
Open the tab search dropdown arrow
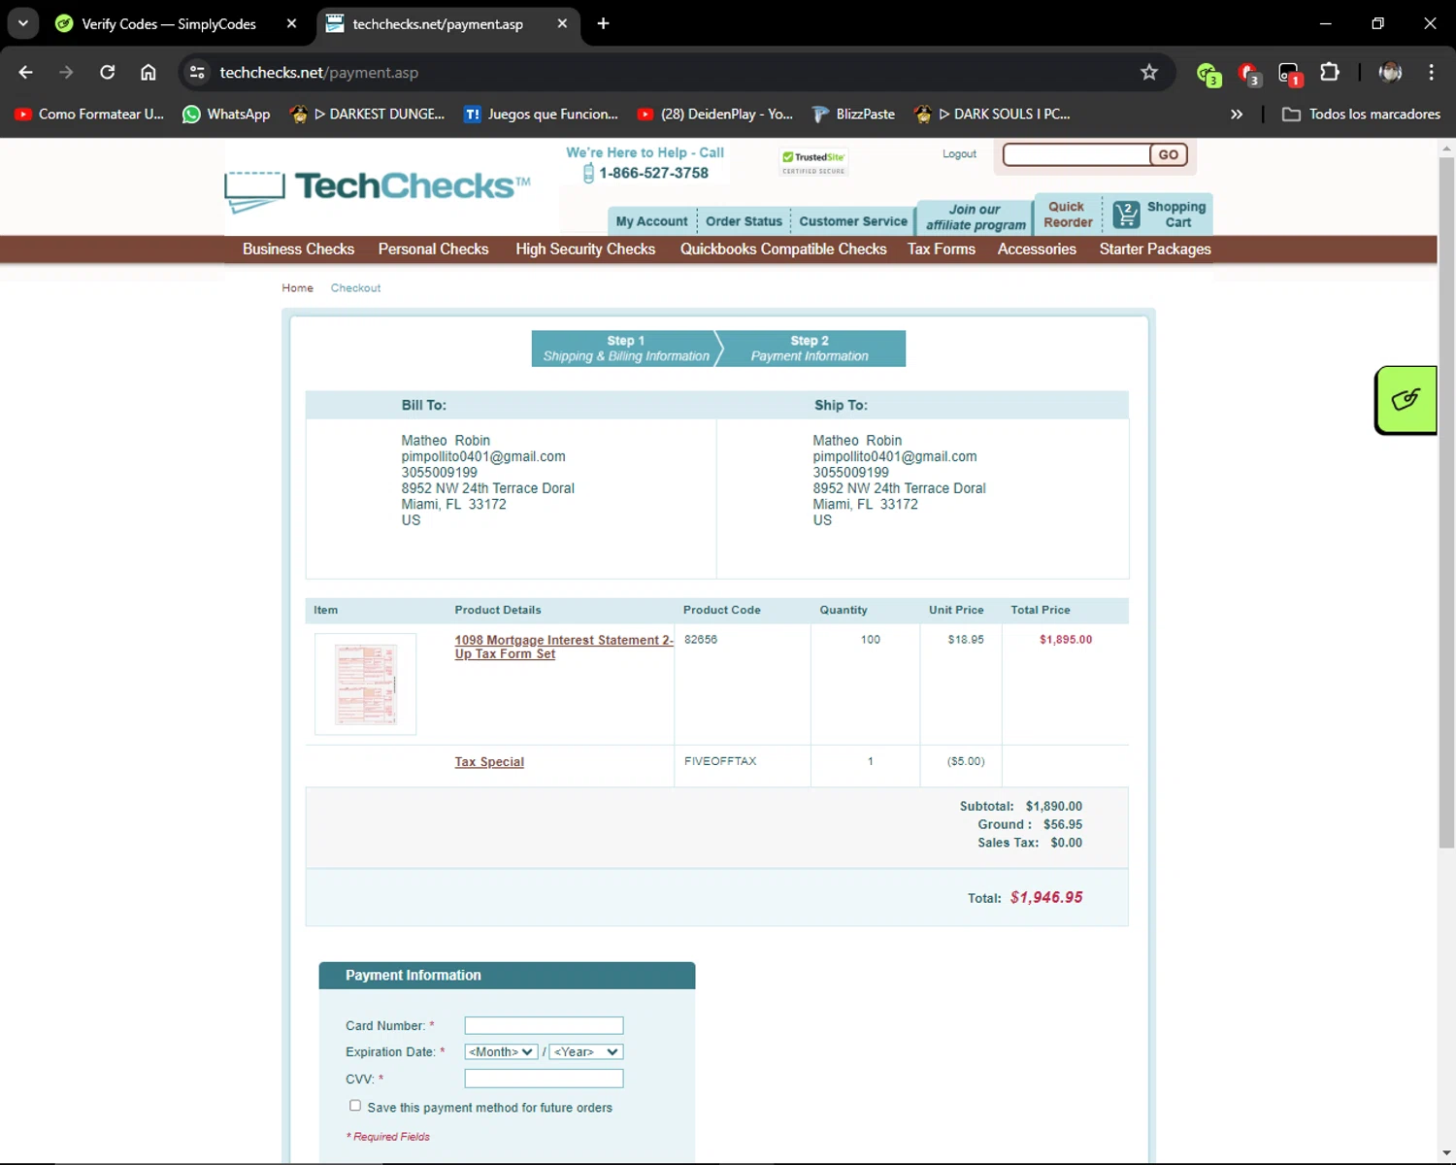click(x=23, y=23)
